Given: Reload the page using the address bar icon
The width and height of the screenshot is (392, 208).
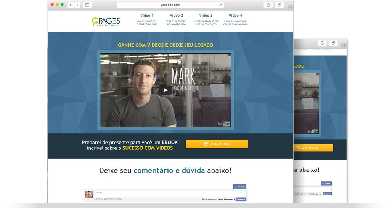Looking at the screenshot, I should [221, 5].
